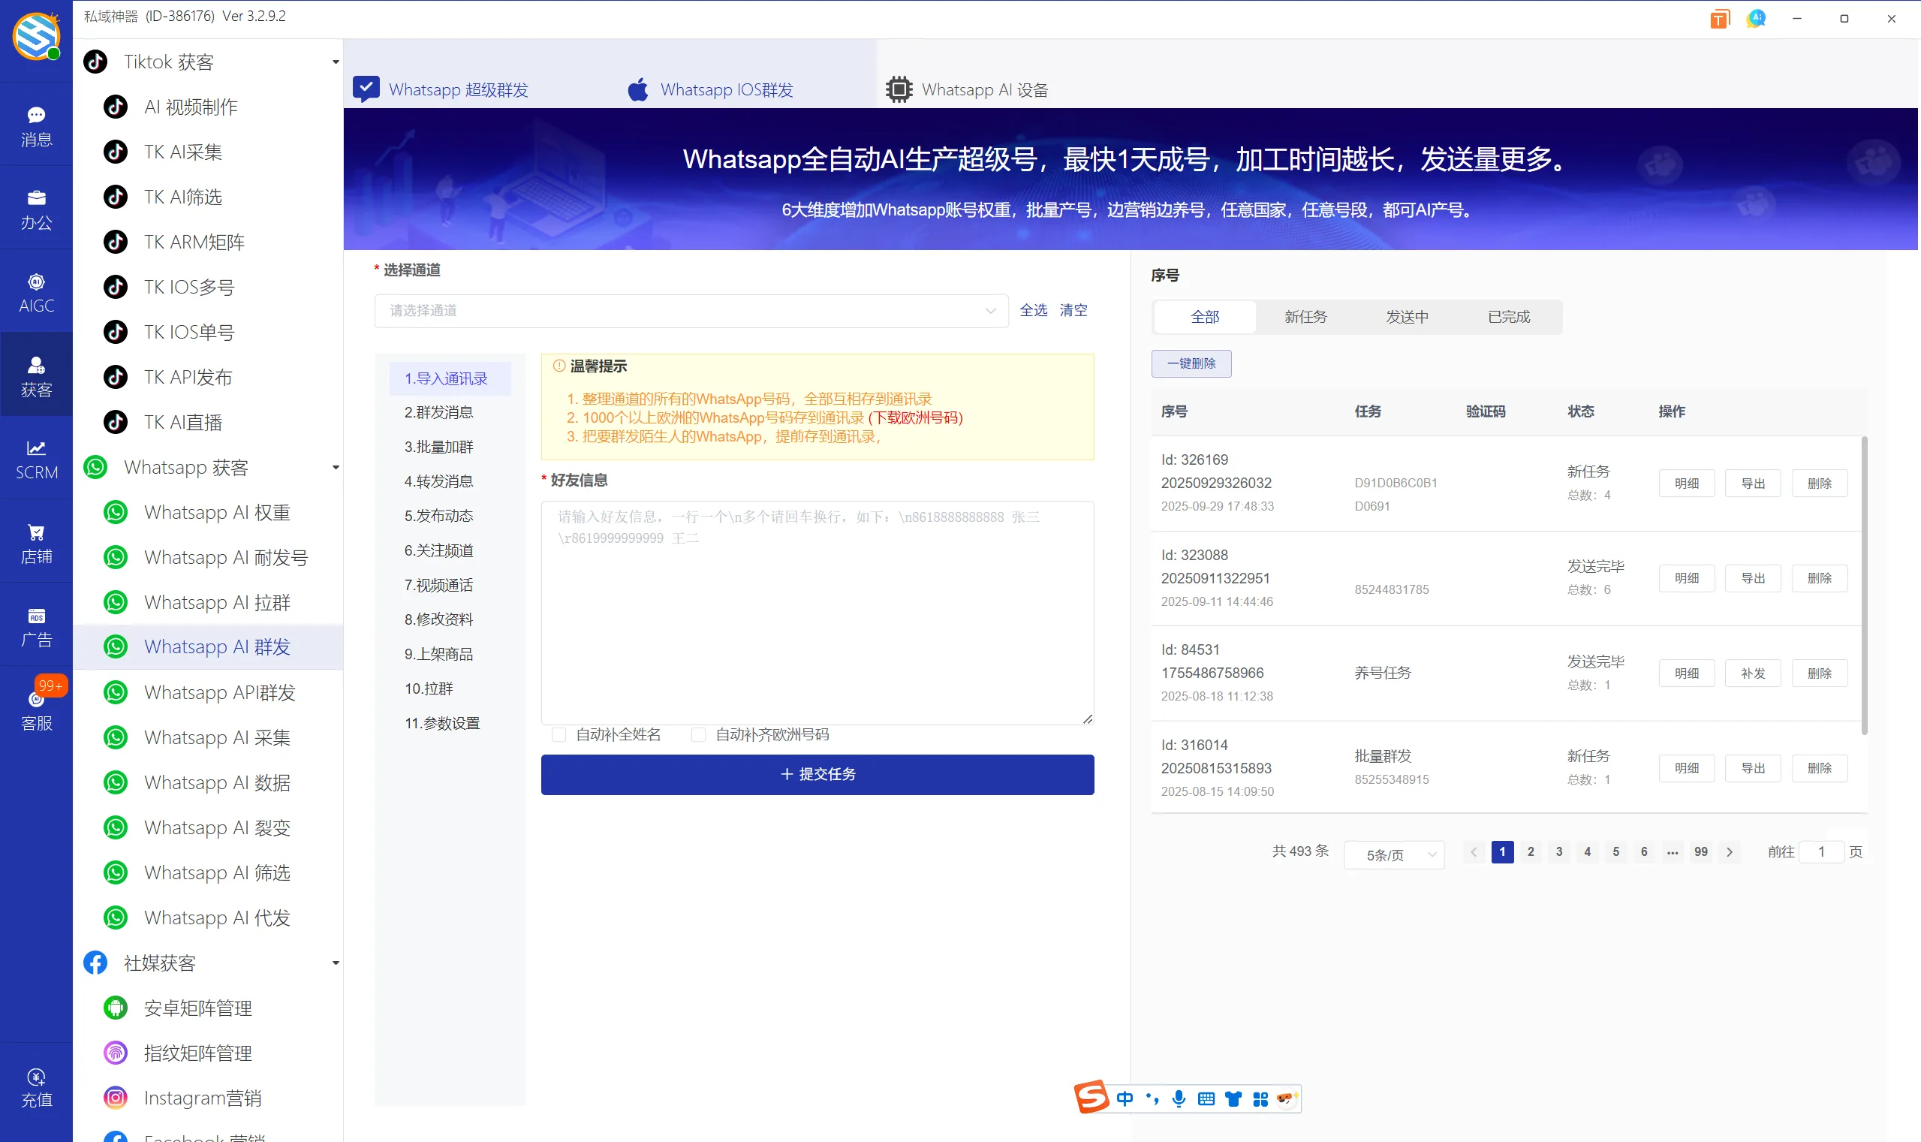Open the 充值 recharge icon
Screen dimensions: 1921x1142
coord(36,1086)
